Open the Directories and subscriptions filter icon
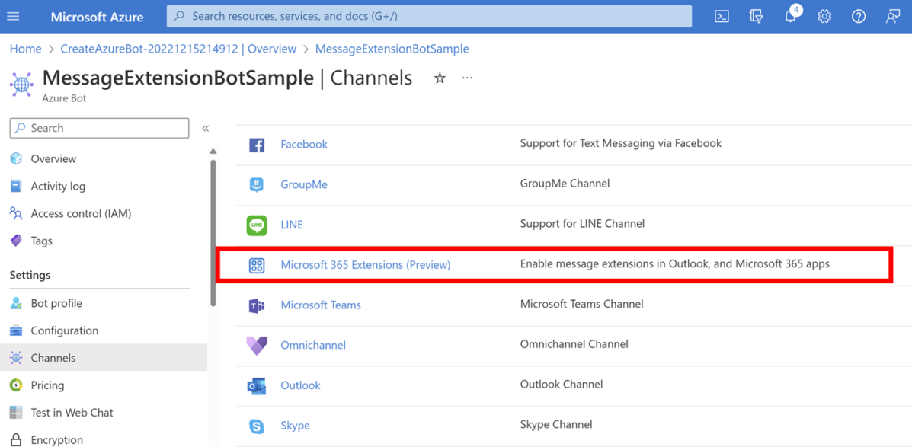 click(756, 17)
